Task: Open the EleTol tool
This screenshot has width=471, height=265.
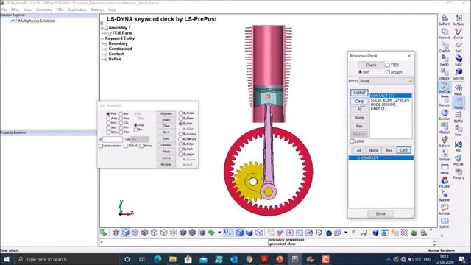Action: pos(458,117)
